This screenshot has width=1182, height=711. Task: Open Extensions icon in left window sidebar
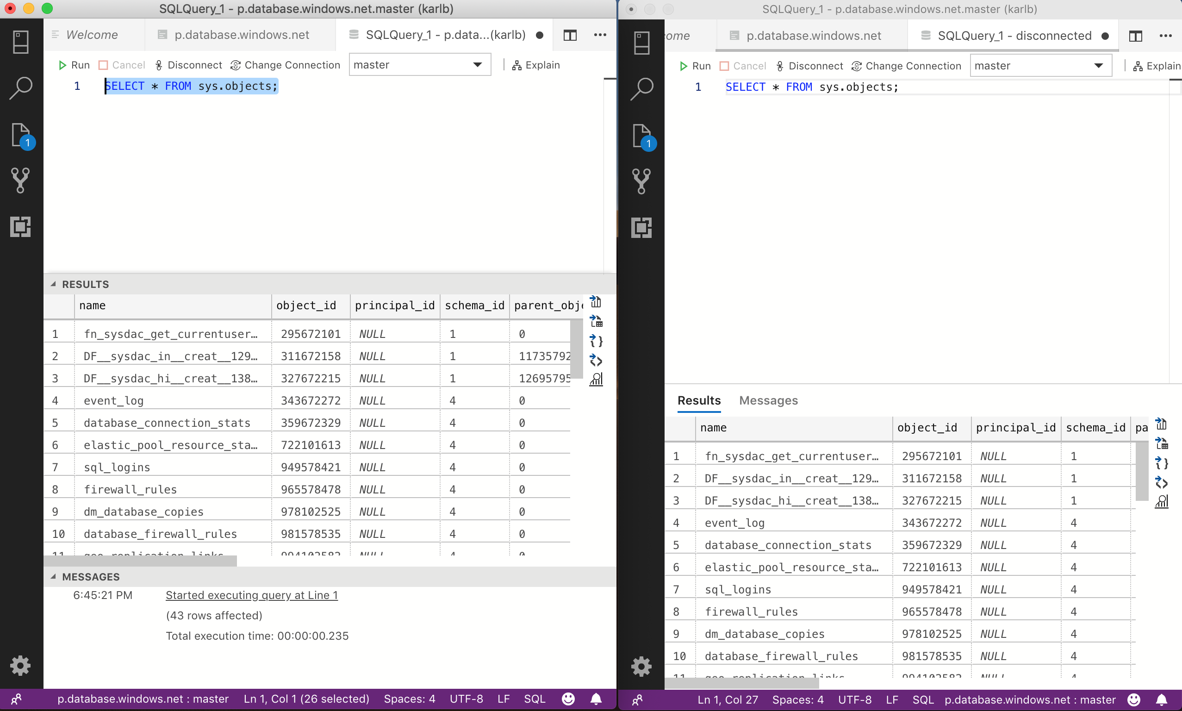(20, 227)
